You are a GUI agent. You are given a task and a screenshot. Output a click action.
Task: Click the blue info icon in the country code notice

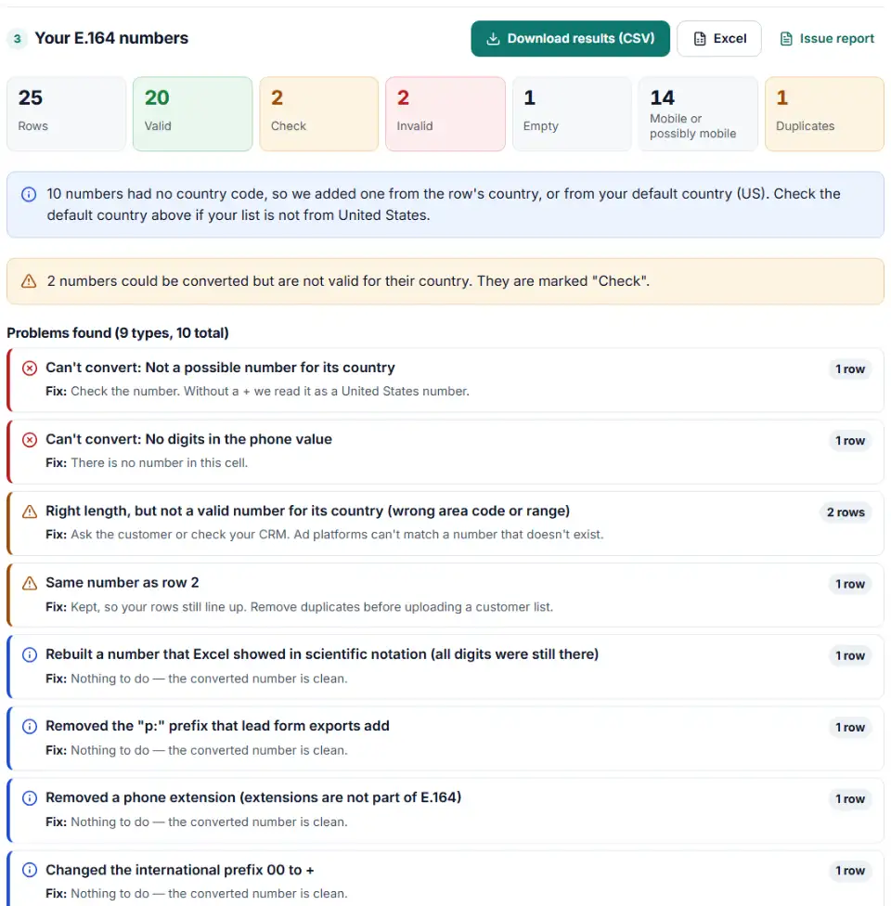pos(29,194)
